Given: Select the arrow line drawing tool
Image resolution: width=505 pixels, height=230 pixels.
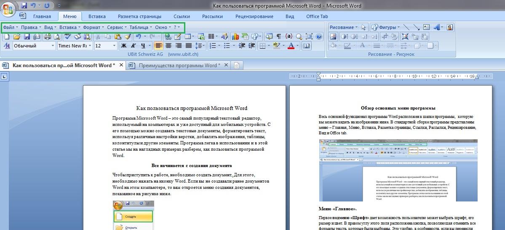Looking at the screenshot, I should pyautogui.click(x=416, y=27).
